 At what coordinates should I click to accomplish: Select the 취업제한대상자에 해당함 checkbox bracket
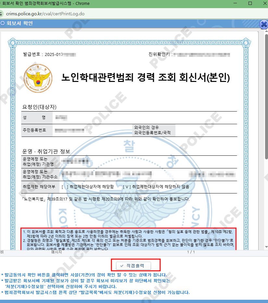65,187
